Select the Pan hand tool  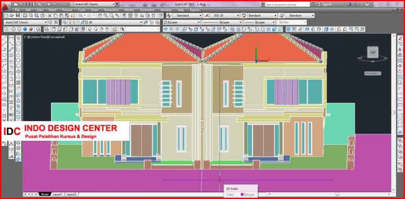coord(100,15)
